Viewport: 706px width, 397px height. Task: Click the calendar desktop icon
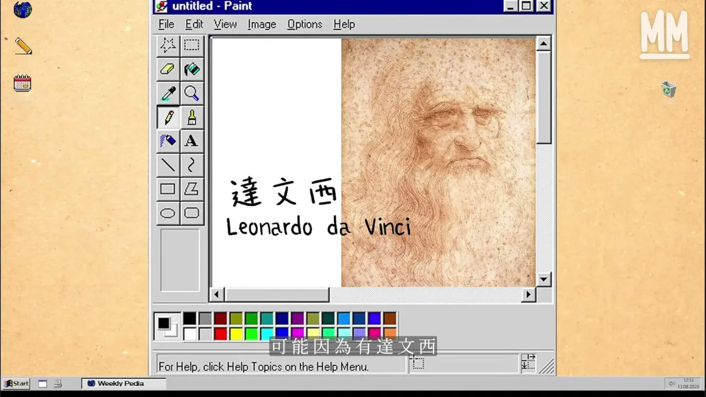23,83
